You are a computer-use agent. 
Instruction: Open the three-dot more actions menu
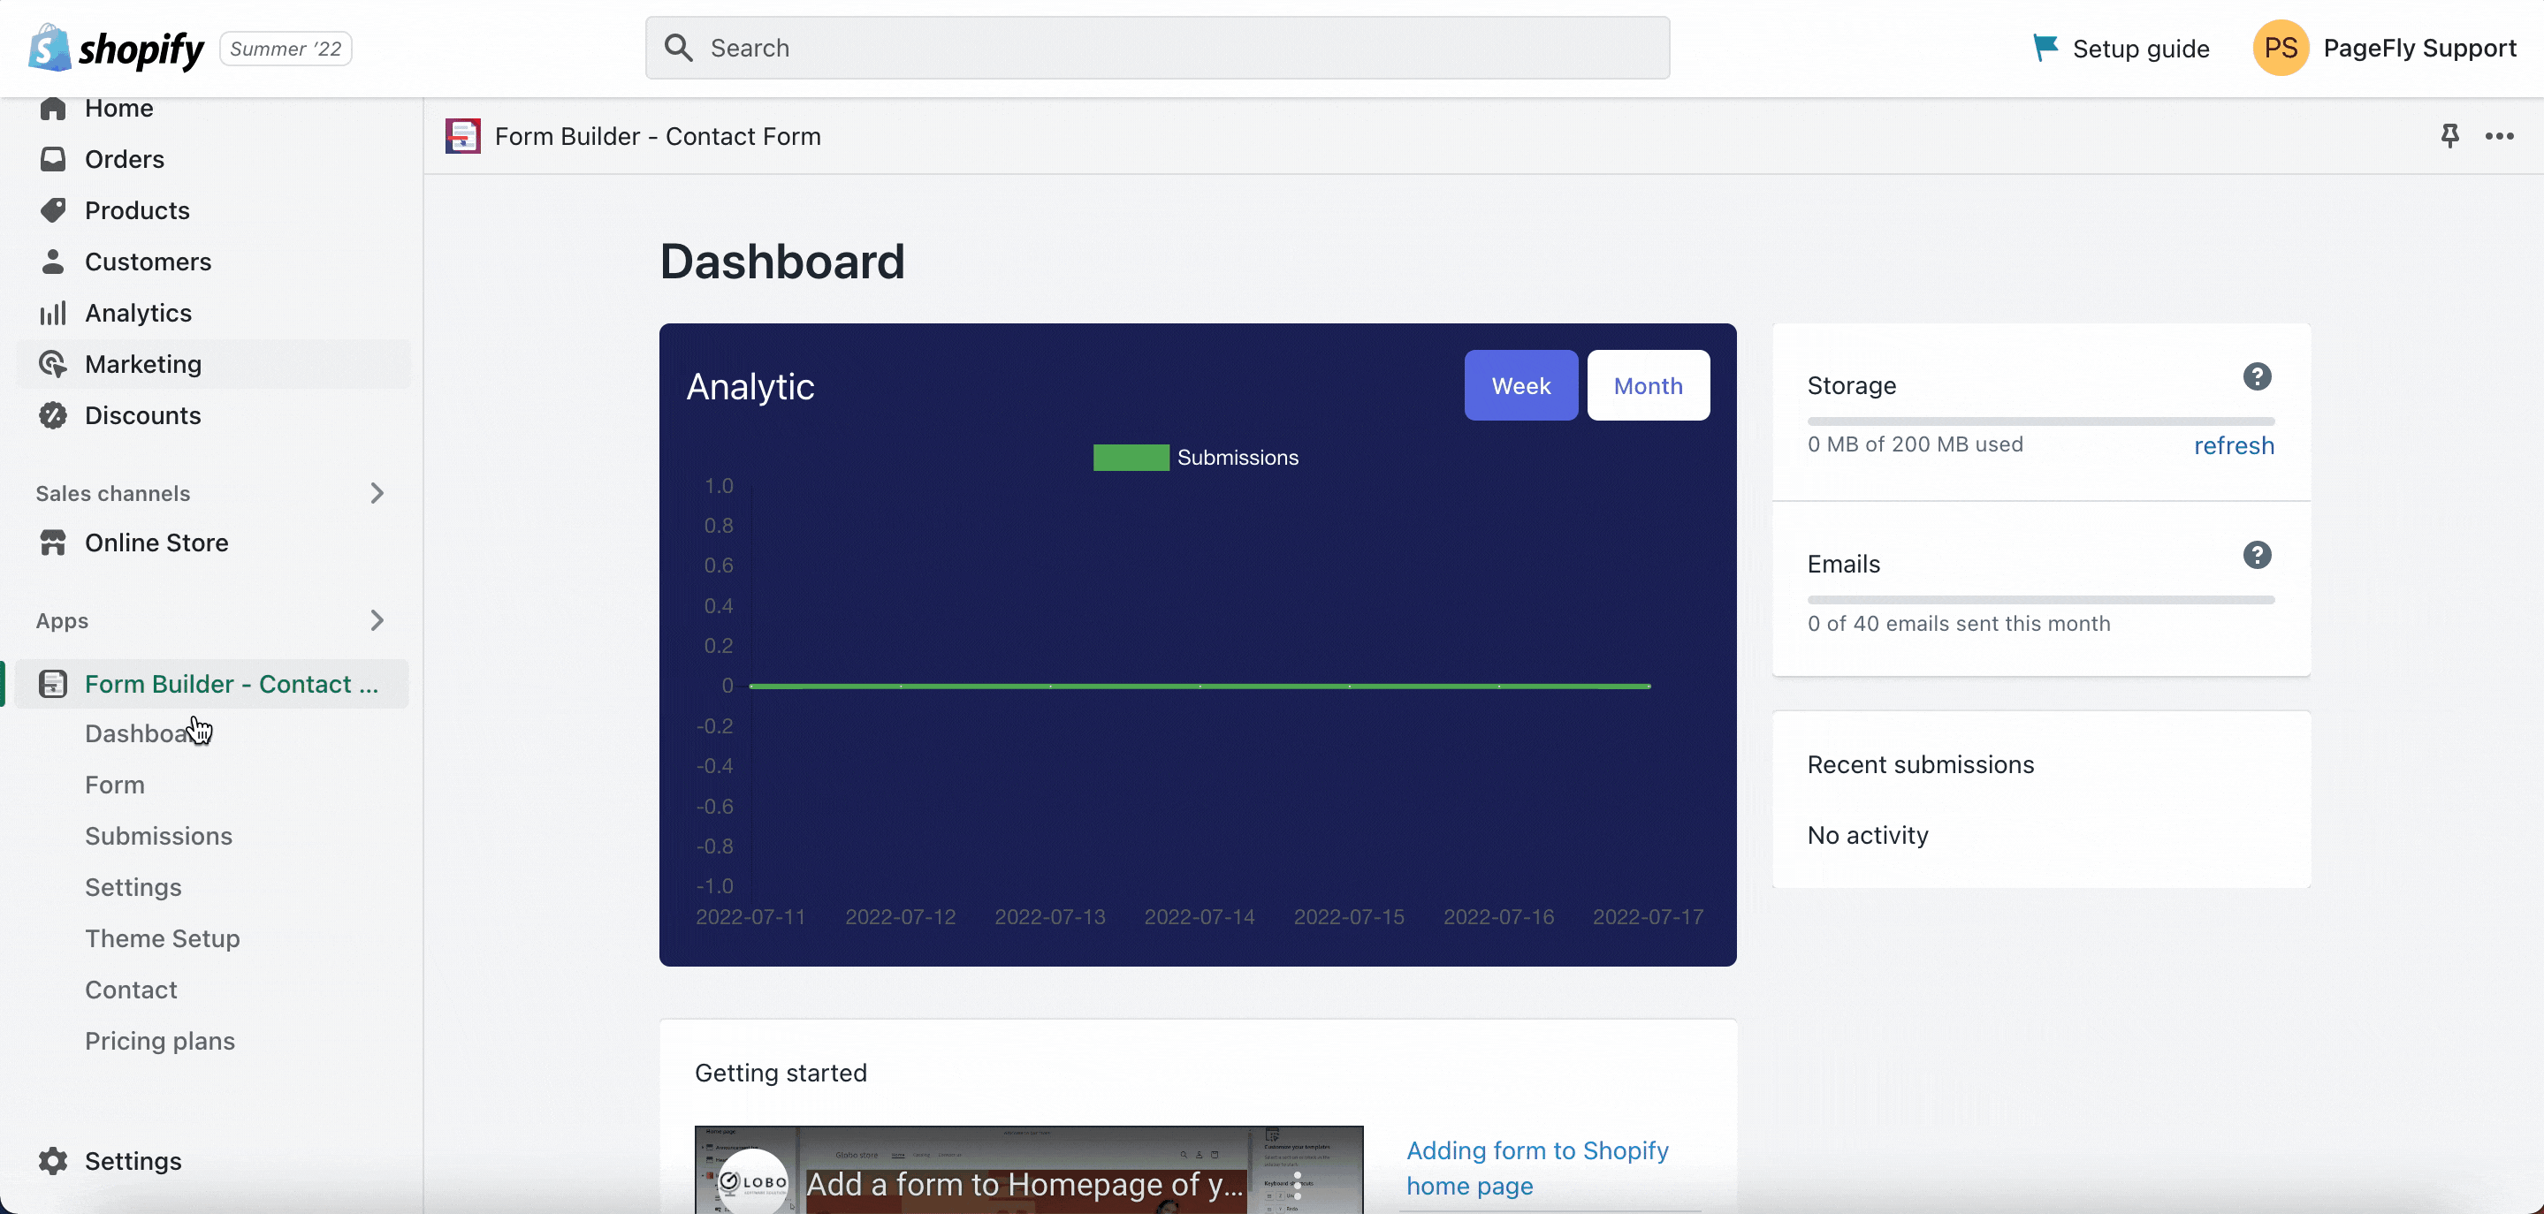(x=2500, y=136)
